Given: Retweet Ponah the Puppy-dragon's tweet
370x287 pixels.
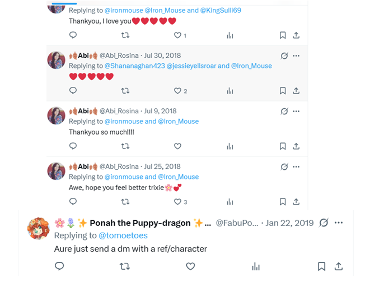Looking at the screenshot, I should tap(125, 266).
